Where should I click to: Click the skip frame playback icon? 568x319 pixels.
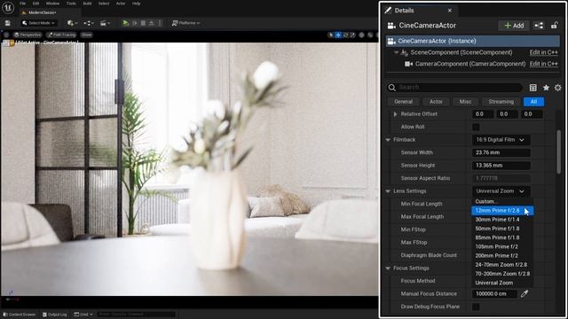coord(135,23)
